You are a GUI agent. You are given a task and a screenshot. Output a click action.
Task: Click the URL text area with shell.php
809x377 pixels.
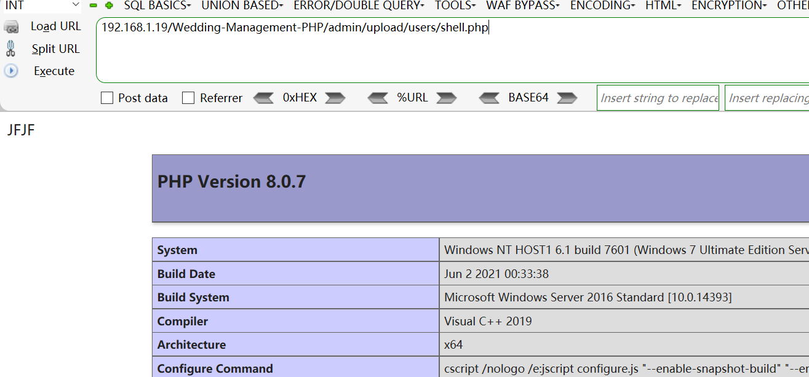click(x=452, y=50)
